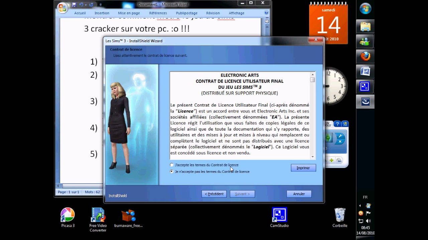This screenshot has width=428, height=240.
Task: Click the gadget X unmount icon
Action: click(x=340, y=142)
